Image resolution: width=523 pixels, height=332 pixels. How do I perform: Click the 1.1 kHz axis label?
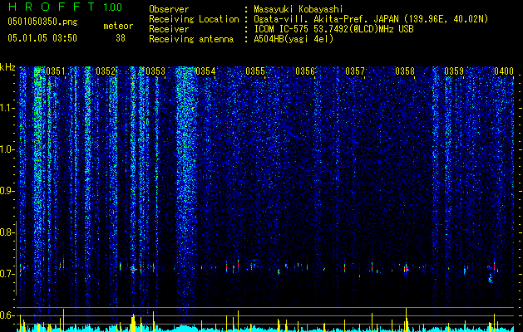tap(7, 108)
